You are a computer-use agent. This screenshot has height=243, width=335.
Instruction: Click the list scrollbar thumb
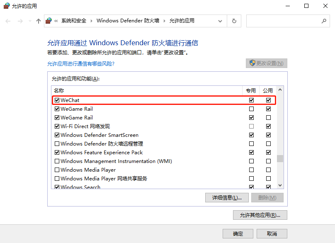point(280,158)
